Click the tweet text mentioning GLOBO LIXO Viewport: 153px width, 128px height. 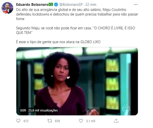[x=58, y=42]
